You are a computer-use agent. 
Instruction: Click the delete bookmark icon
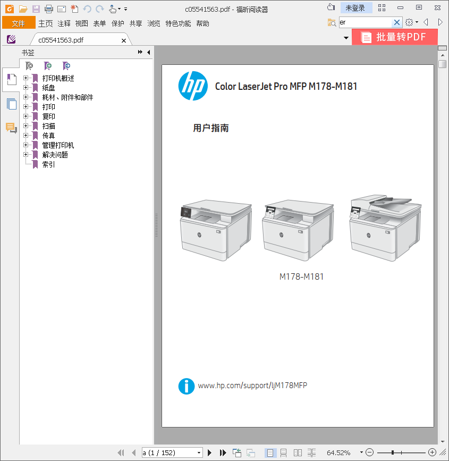coord(29,66)
